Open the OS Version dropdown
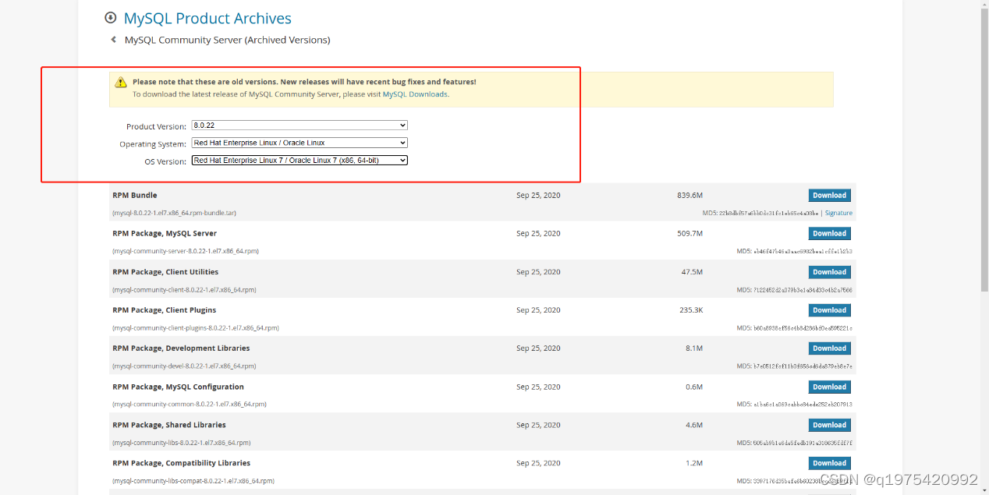989x495 pixels. [300, 161]
